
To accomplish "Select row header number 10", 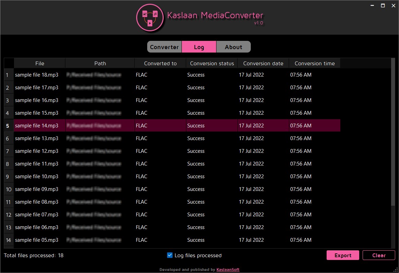I will 9,189.
